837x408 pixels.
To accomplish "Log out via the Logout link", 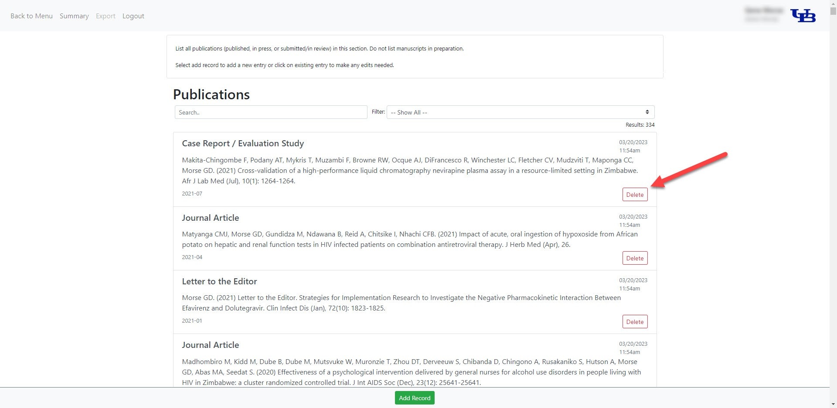I will click(133, 16).
